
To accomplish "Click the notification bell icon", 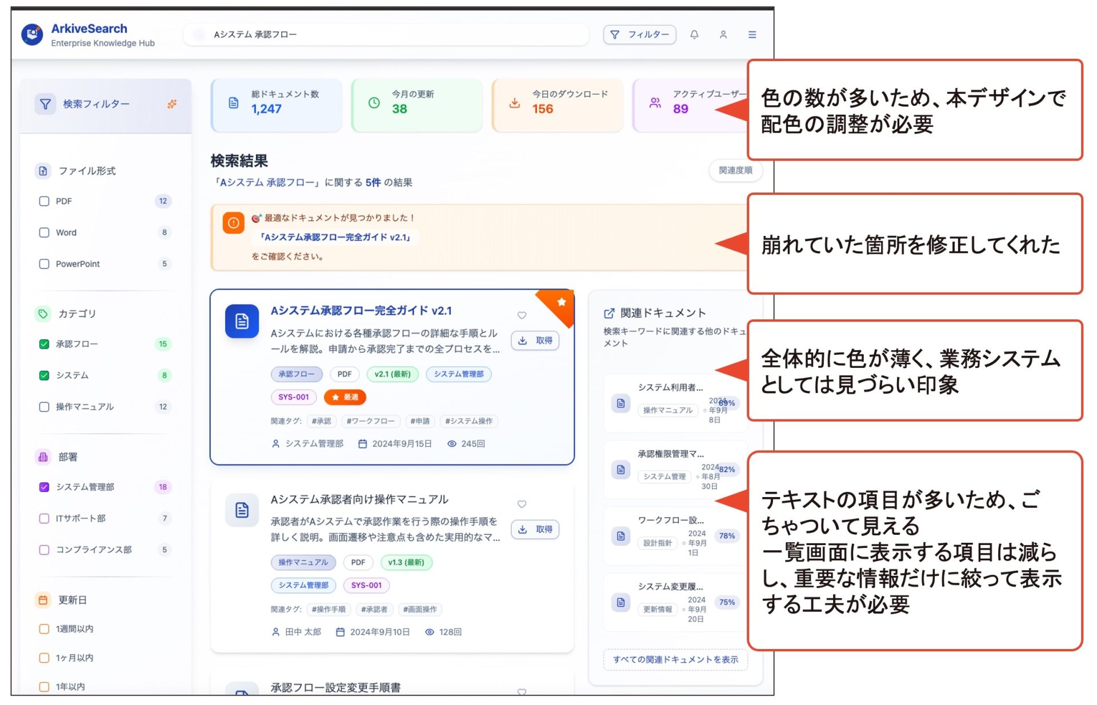I will pyautogui.click(x=694, y=35).
